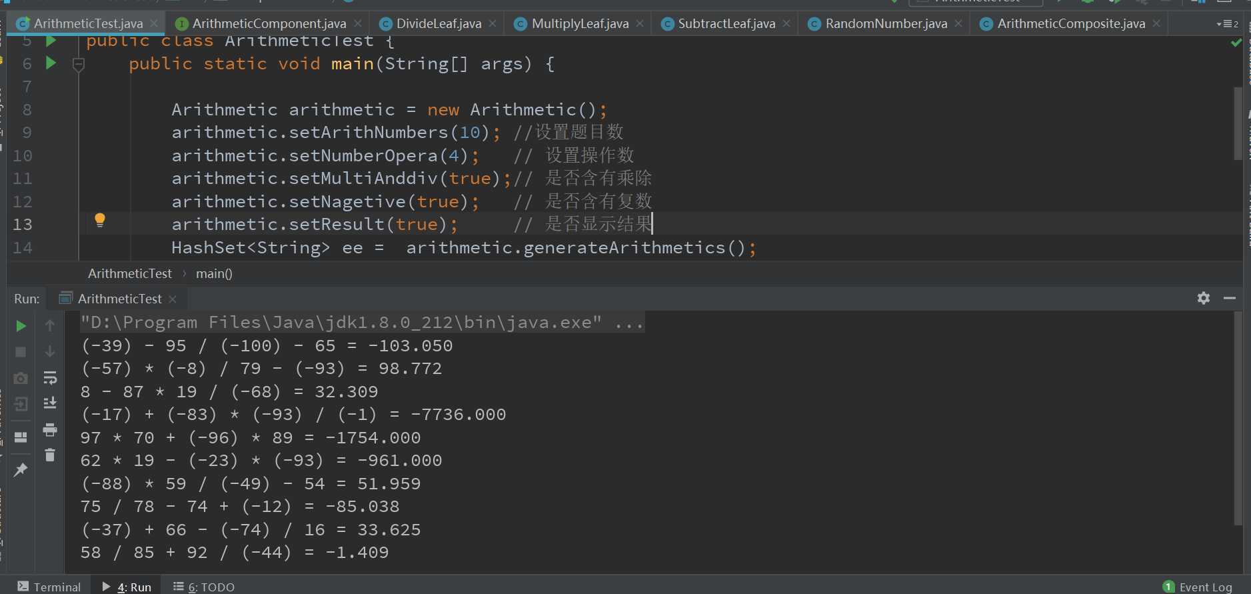Close the ArithmeticTest run tab
This screenshot has width=1251, height=594.
[173, 299]
